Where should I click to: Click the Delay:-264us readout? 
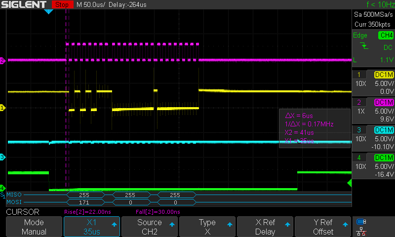pyautogui.click(x=127, y=4)
